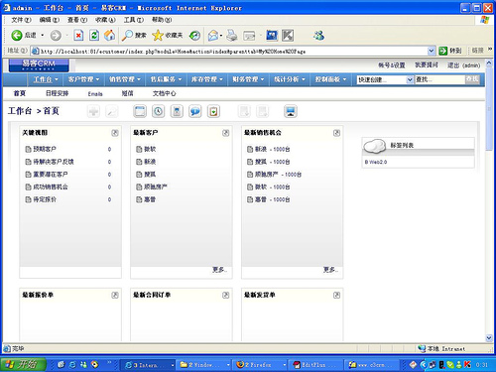The height and width of the screenshot is (372, 496).
Task: Open the 快速创建 combo box
Action: coord(385,79)
